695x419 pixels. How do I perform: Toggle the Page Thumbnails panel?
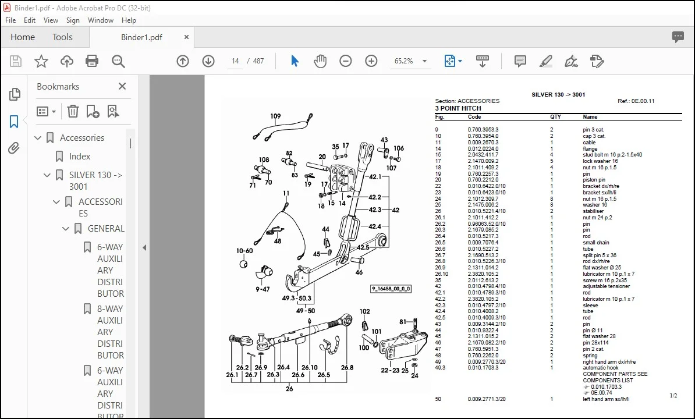[x=14, y=94]
